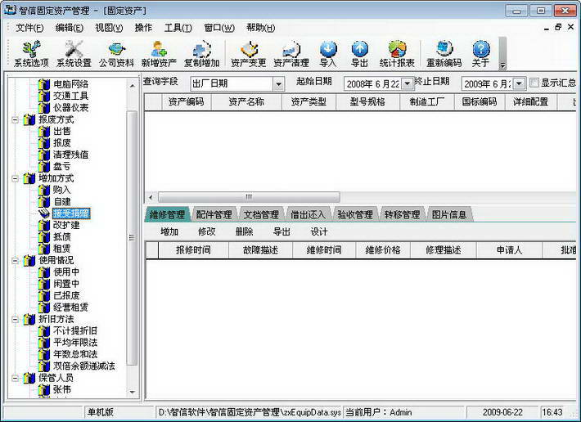Select 年数总和法 in the tree
The width and height of the screenshot is (581, 422).
[x=75, y=354]
